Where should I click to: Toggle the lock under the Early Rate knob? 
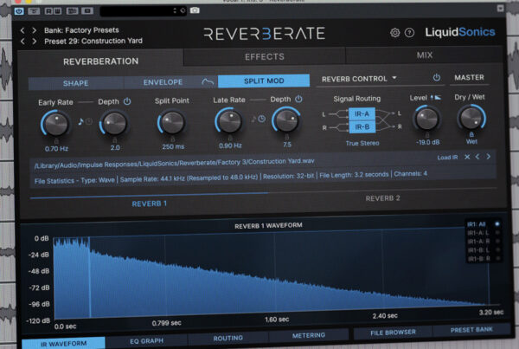click(x=56, y=141)
